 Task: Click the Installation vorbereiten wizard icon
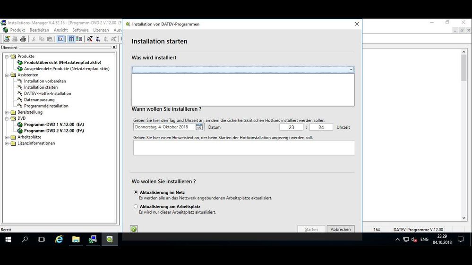click(20, 81)
